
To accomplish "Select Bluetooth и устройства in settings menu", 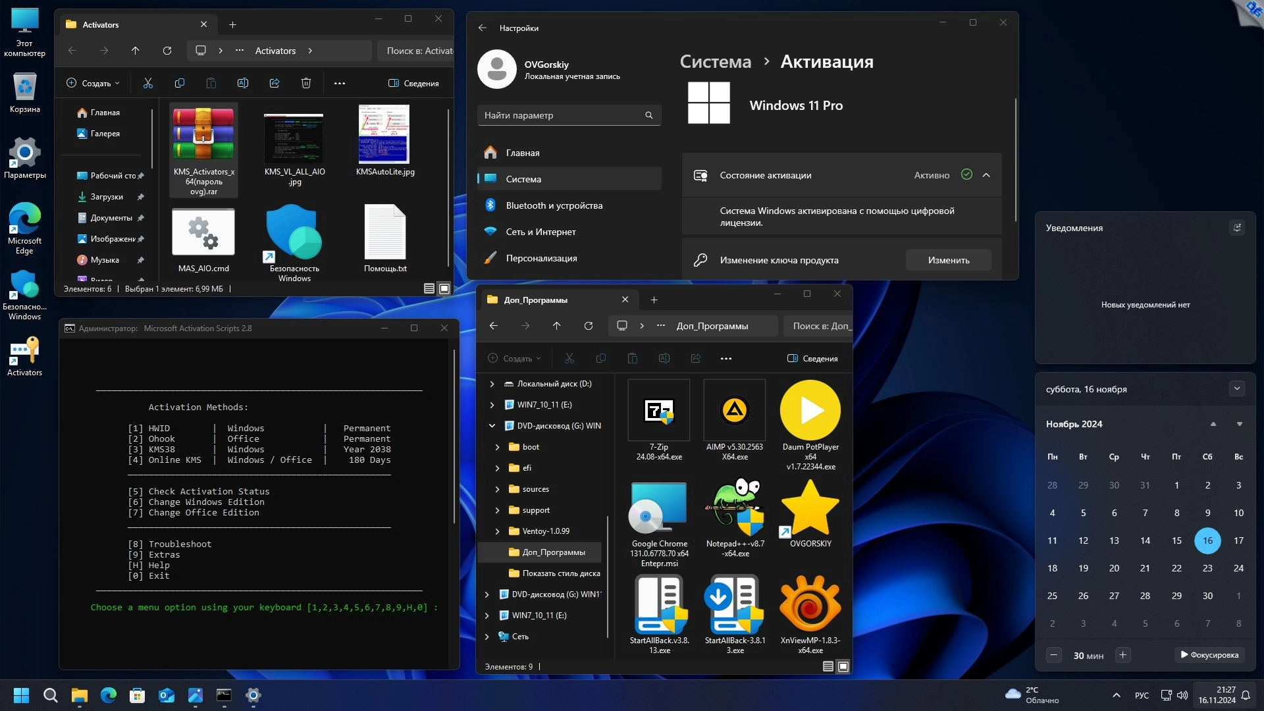I will [554, 205].
